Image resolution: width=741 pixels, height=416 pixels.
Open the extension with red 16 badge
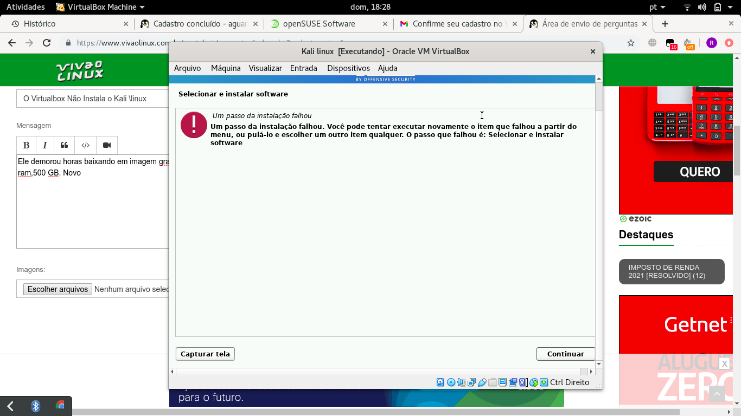670,44
